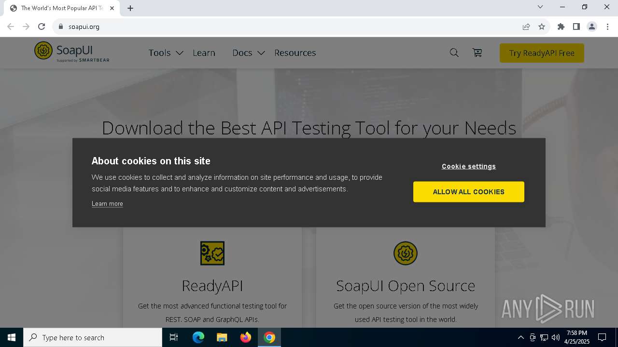Show hidden system tray icons
The height and width of the screenshot is (347, 618).
[x=520, y=337]
